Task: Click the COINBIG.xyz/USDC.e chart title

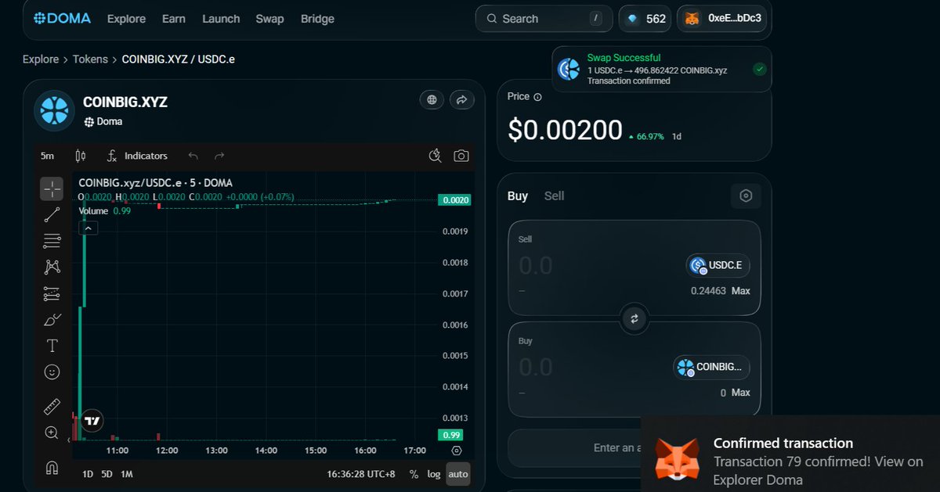Action: point(155,183)
